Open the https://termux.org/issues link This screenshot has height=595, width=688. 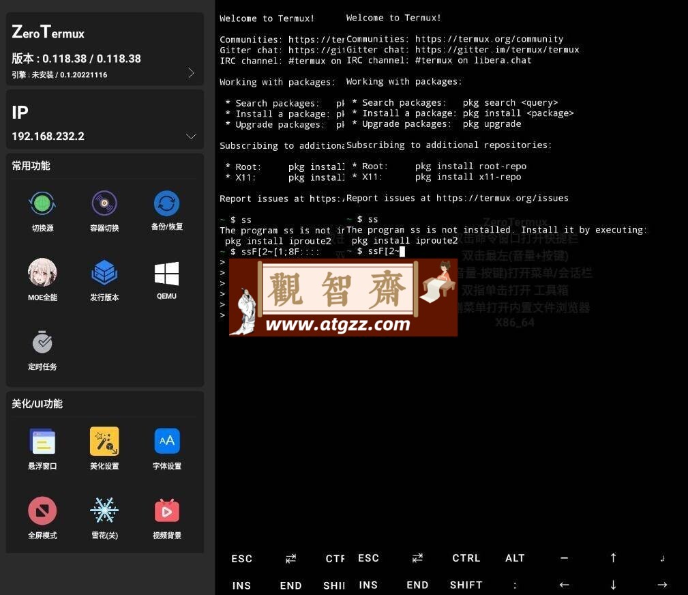(x=503, y=198)
